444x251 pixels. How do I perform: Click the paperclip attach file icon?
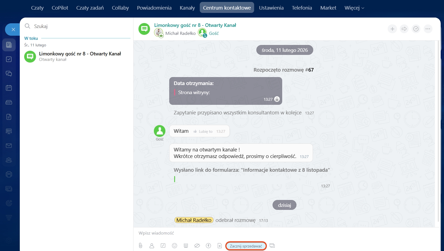click(x=140, y=246)
